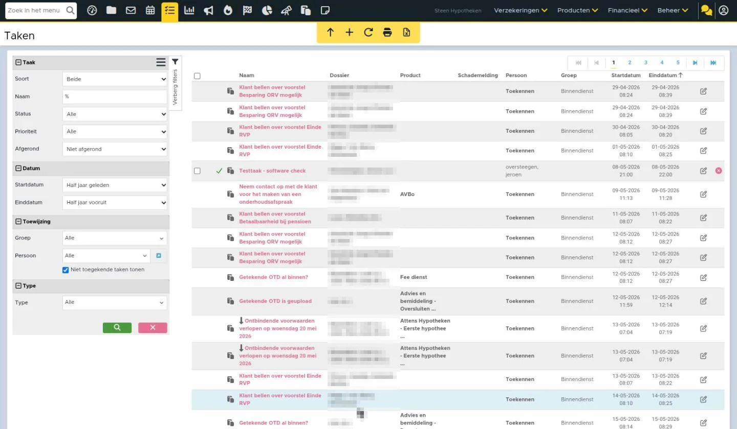Screen dimensions: 737x429
Task: Open the Financieel menu
Action: (627, 10)
